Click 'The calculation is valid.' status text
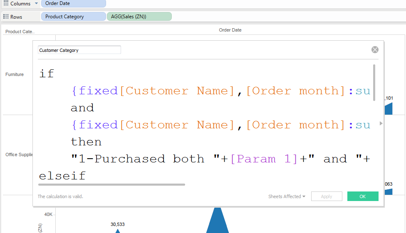The image size is (406, 233). pyautogui.click(x=60, y=196)
